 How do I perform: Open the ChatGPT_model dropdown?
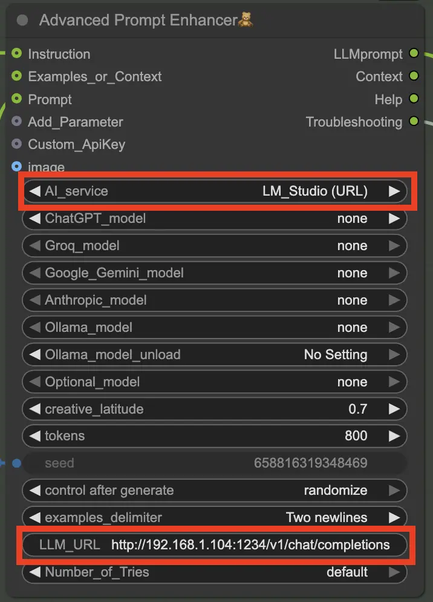[214, 219]
